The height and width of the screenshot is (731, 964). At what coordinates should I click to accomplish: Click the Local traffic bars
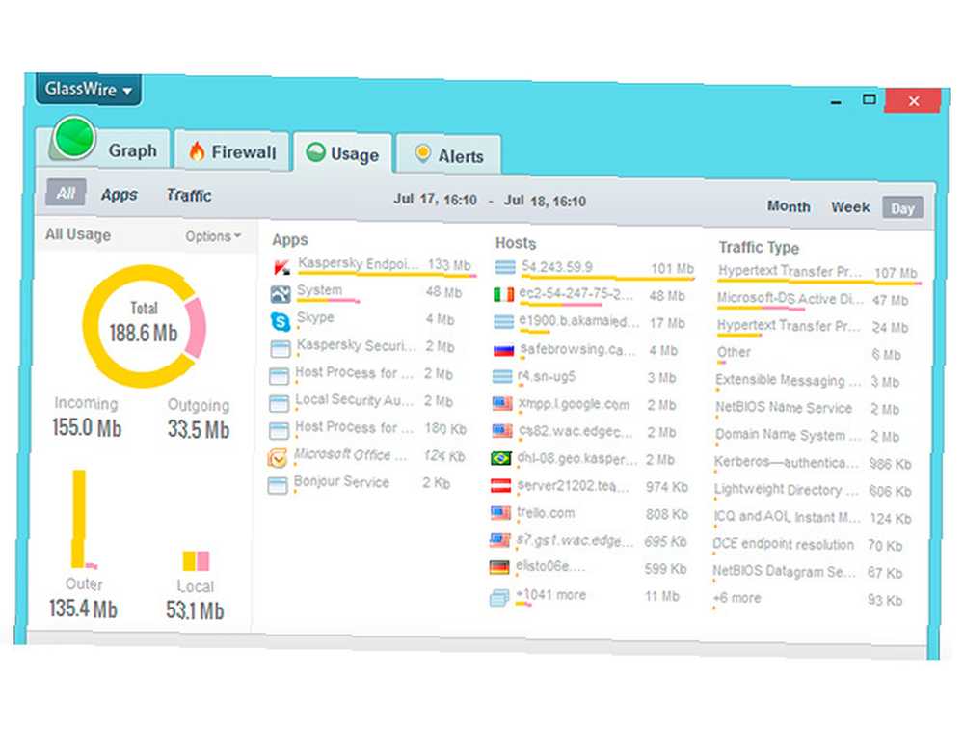[x=196, y=560]
